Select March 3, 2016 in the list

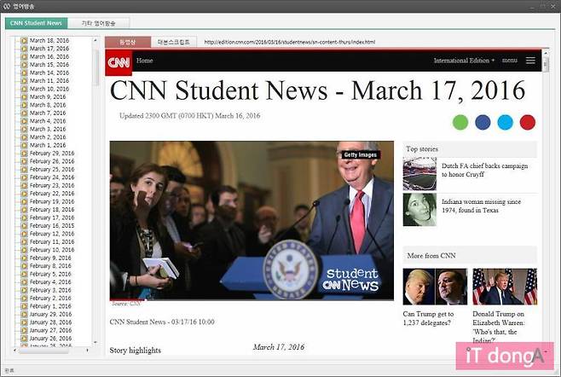[48, 129]
